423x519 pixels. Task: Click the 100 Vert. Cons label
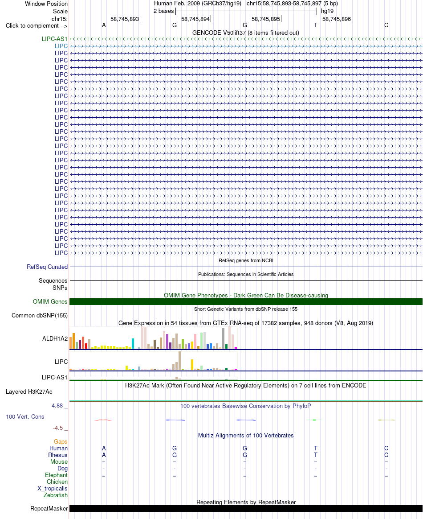(25, 417)
